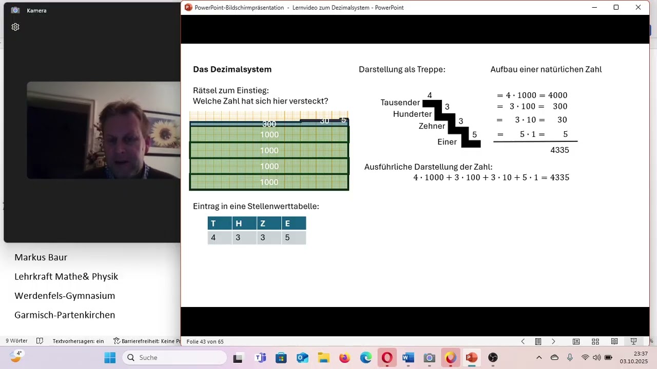Click 'Folie 43 von 65' slide indicator
Screen dimensions: 657x369
tap(205, 341)
